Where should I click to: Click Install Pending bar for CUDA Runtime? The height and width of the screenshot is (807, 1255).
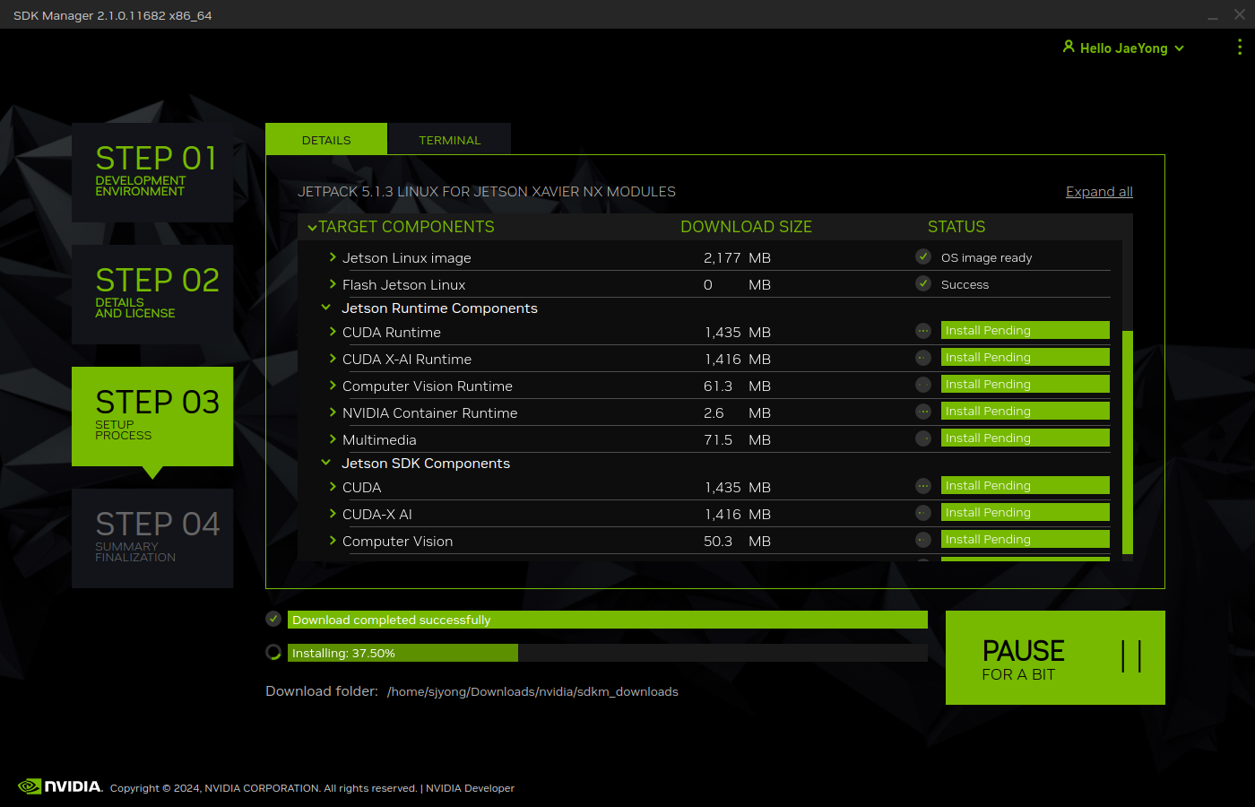pyautogui.click(x=1026, y=330)
